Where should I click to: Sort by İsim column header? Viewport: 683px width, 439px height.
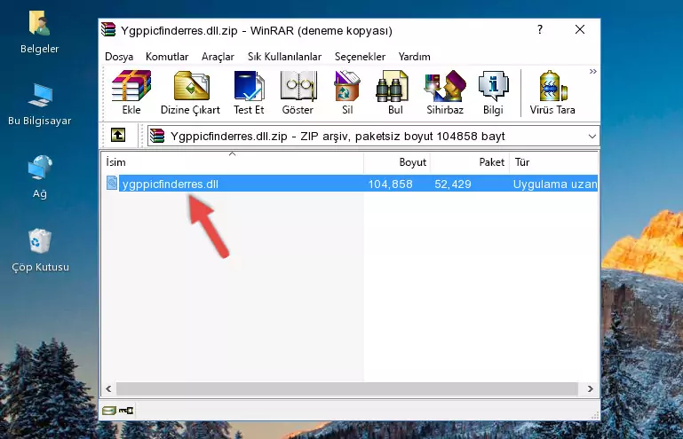[x=233, y=162]
